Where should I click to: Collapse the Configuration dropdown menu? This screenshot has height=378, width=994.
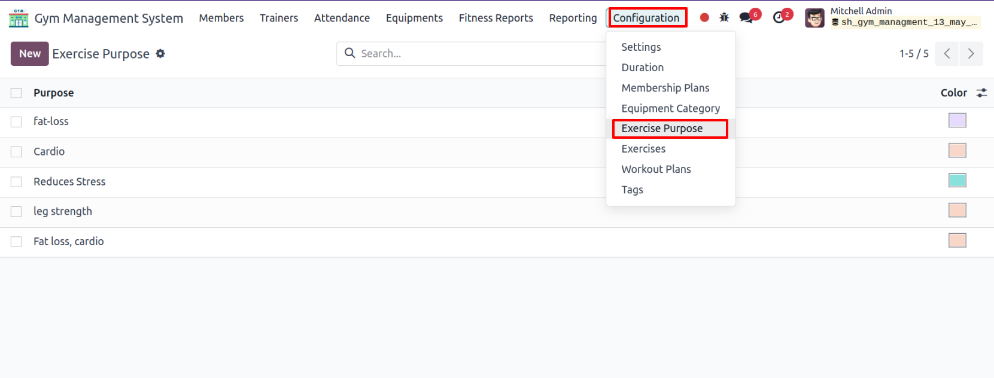pos(646,18)
